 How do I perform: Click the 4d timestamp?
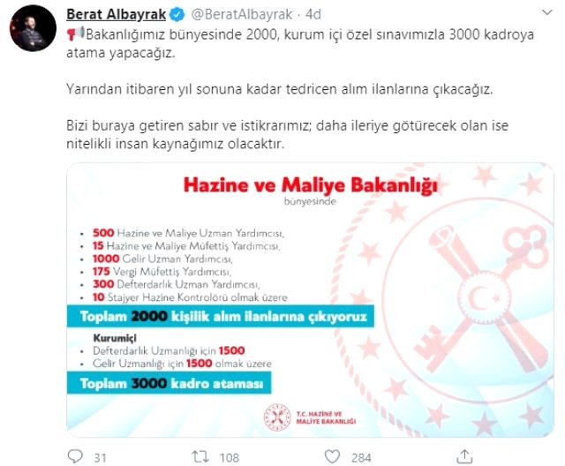click(313, 14)
